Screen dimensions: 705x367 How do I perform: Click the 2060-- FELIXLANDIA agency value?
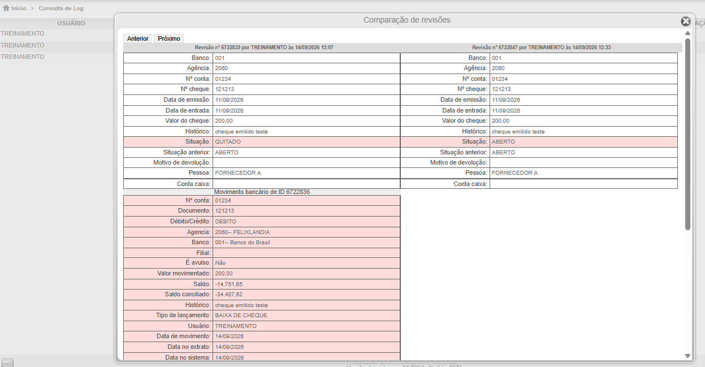[x=243, y=232]
